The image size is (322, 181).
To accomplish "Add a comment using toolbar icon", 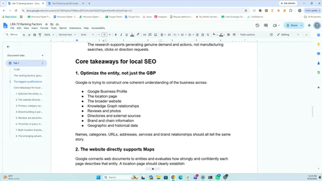I will (x=150, y=35).
